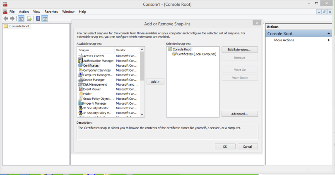335x175 pixels.
Task: Select the IP Security Monitor snap-in icon
Action: point(81,108)
